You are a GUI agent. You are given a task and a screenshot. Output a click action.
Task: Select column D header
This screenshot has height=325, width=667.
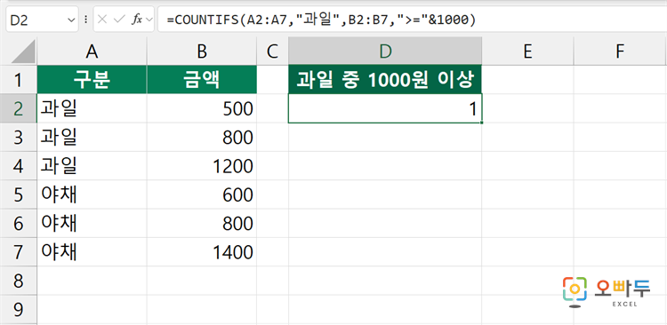[385, 52]
